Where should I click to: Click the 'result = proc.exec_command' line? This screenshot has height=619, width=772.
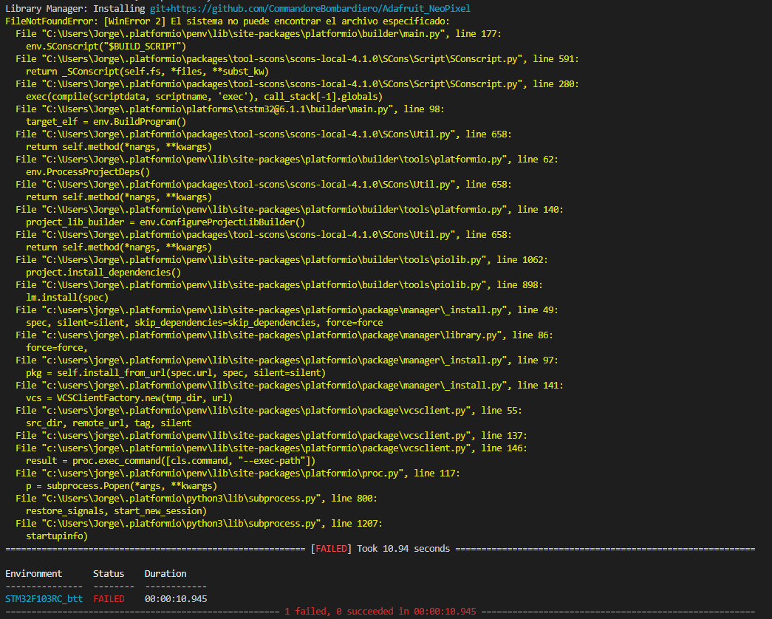click(x=171, y=461)
